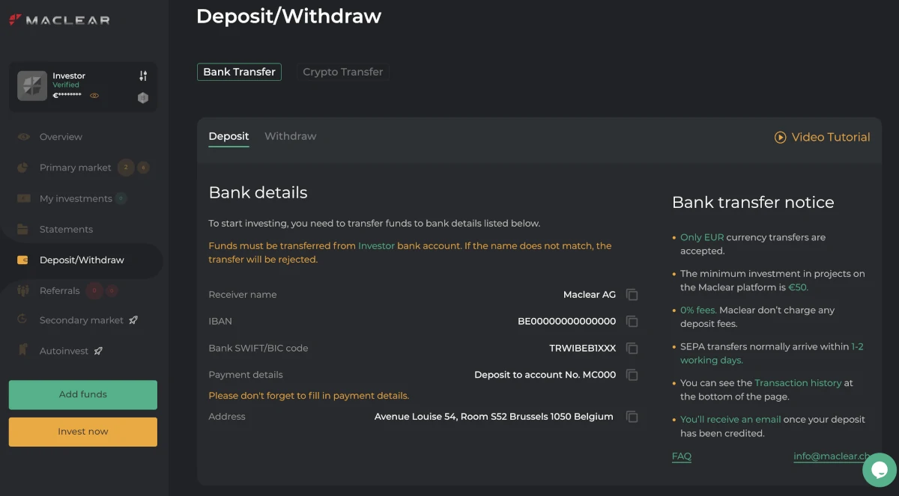Copy the Payment details text
Image resolution: width=899 pixels, height=496 pixels.
[x=632, y=375]
